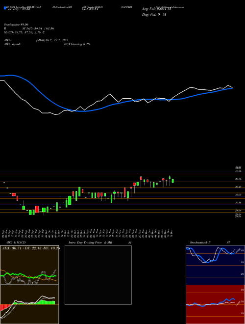The height and width of the screenshot is (324, 245).
Task: Open the empty intraday trading price panel
Action: (98, 275)
